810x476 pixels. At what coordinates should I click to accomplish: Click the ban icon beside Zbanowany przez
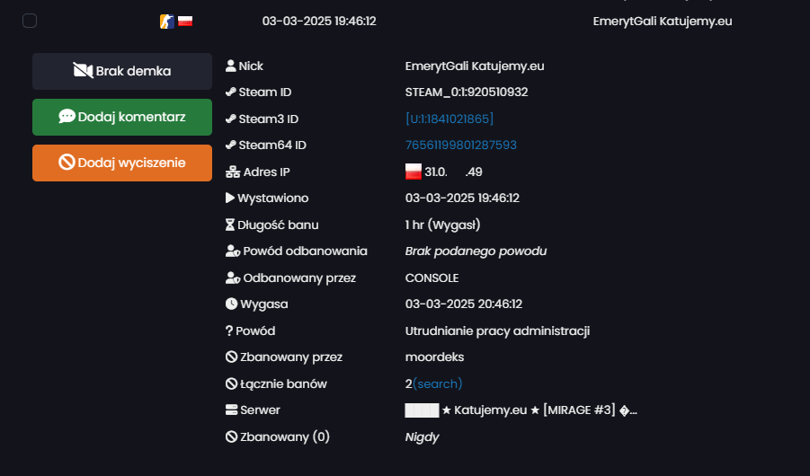(231, 357)
